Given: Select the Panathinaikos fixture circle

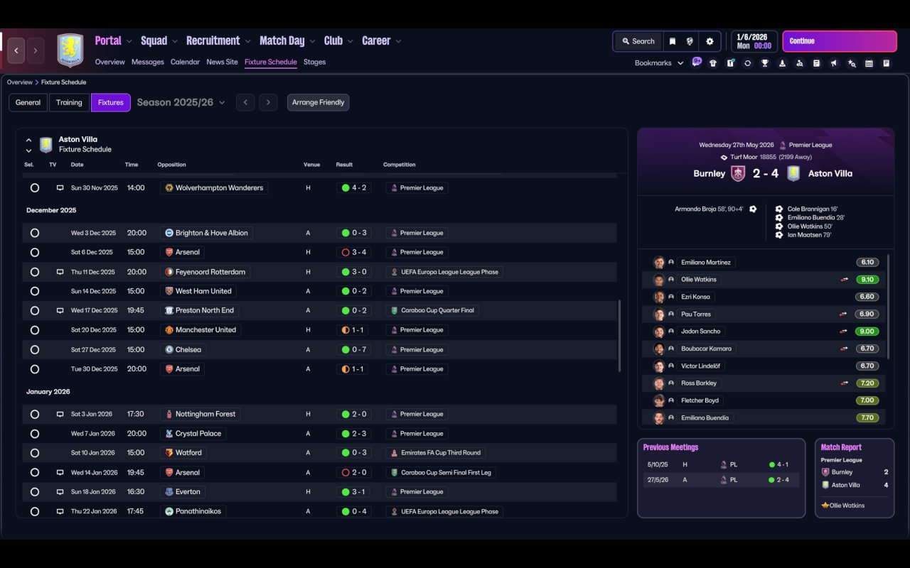Looking at the screenshot, I should click(x=35, y=511).
